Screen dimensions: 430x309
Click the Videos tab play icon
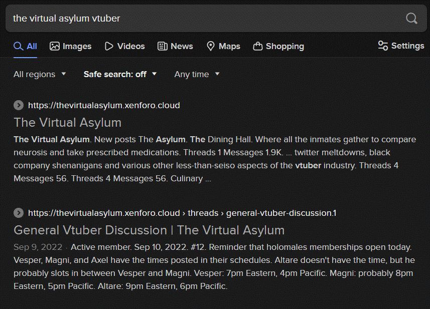click(109, 46)
